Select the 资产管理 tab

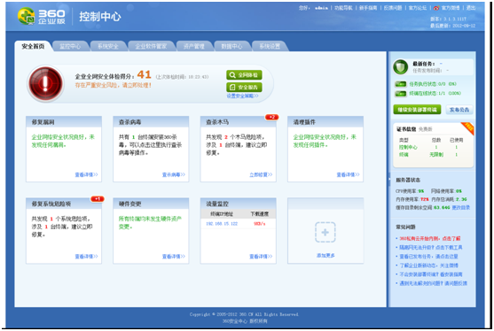(194, 46)
